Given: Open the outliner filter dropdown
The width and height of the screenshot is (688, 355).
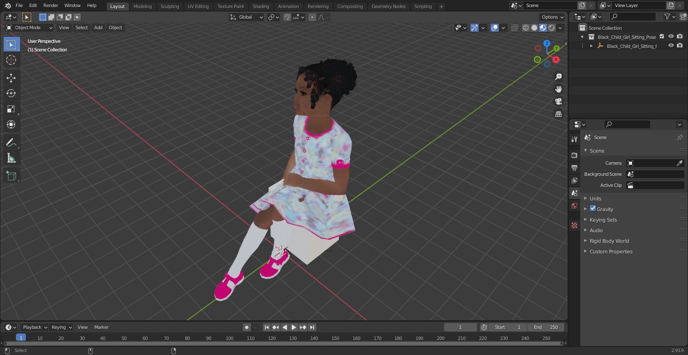Looking at the screenshot, I should click(669, 17).
